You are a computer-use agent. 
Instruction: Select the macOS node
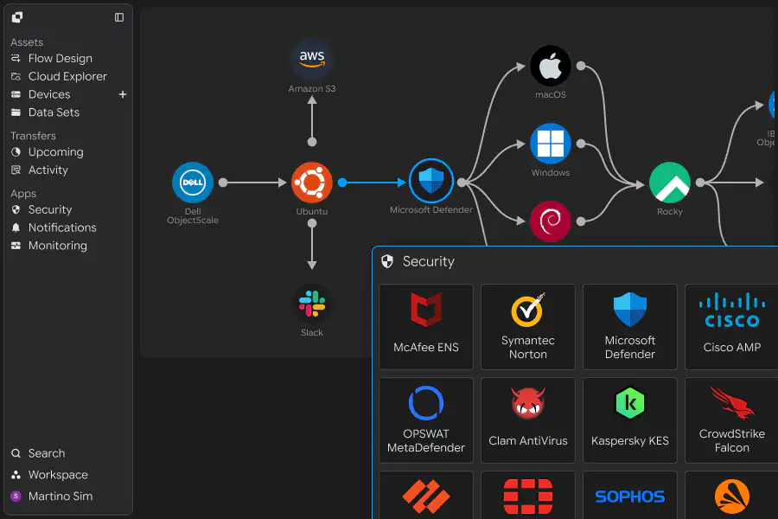551,66
